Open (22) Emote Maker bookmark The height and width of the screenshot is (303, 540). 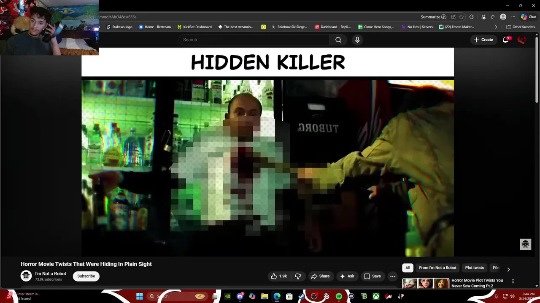(456, 27)
